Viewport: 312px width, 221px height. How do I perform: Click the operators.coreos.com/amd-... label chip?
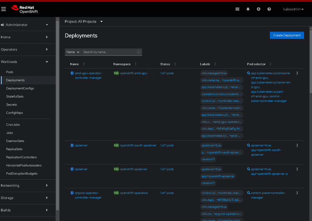pyautogui.click(x=222, y=94)
